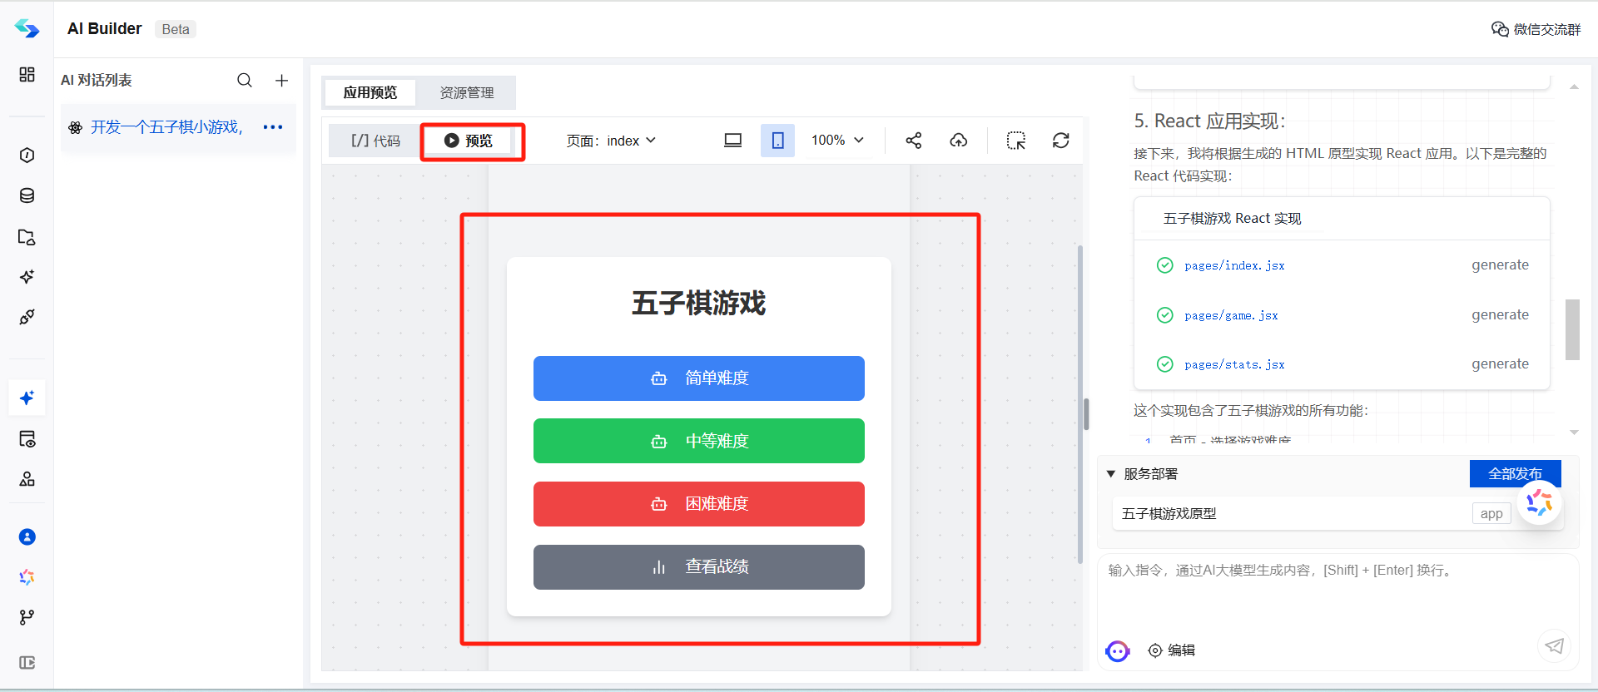The width and height of the screenshot is (1598, 692).
Task: Switch to the 资源管理 tab
Action: tap(467, 92)
